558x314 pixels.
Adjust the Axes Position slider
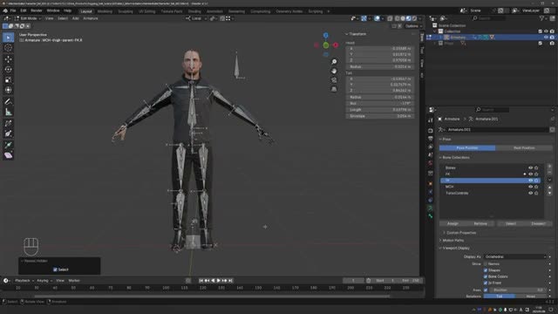click(x=517, y=290)
